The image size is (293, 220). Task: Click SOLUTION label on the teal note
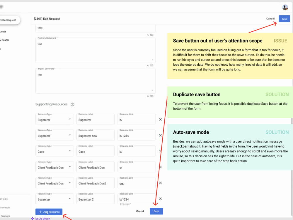coord(277,132)
